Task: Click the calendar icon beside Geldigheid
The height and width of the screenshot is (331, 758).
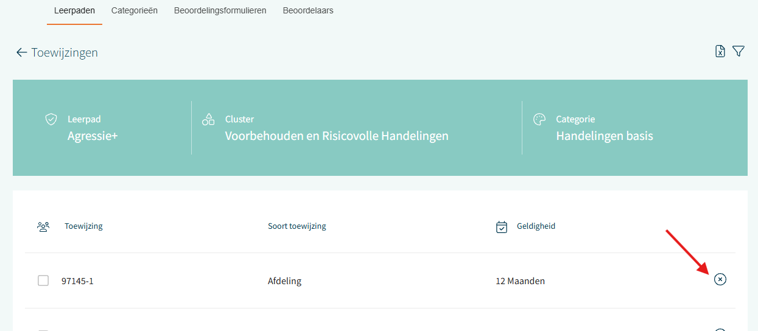Action: tap(502, 227)
